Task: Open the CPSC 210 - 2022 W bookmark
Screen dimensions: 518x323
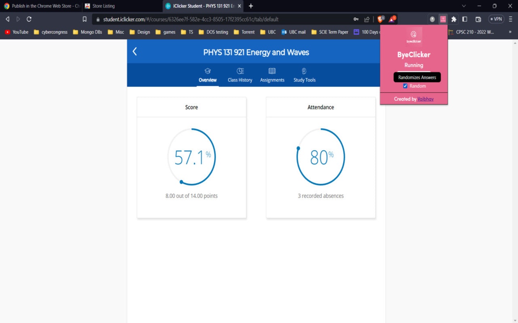Action: (x=471, y=32)
